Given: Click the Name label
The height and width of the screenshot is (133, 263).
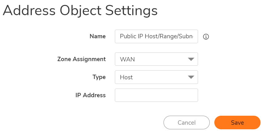Looking at the screenshot, I should point(97,36).
